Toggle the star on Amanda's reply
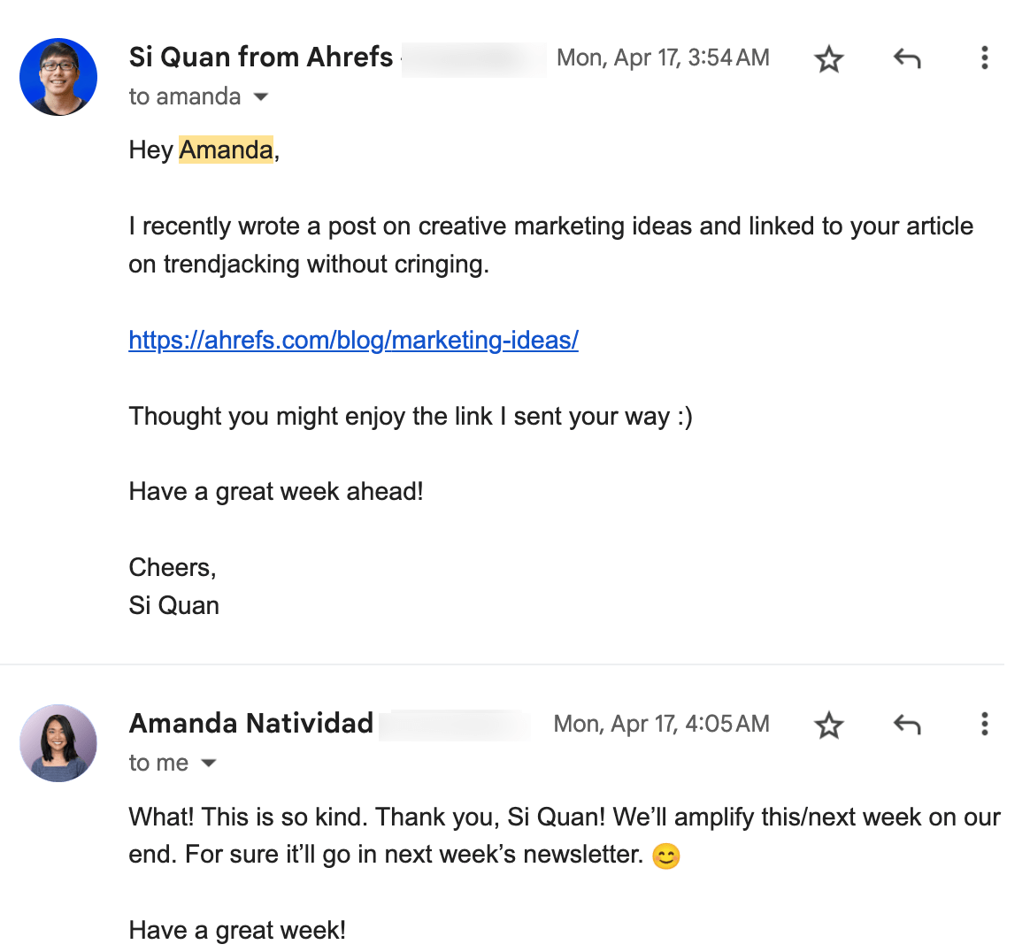The image size is (1030, 952). (x=828, y=725)
